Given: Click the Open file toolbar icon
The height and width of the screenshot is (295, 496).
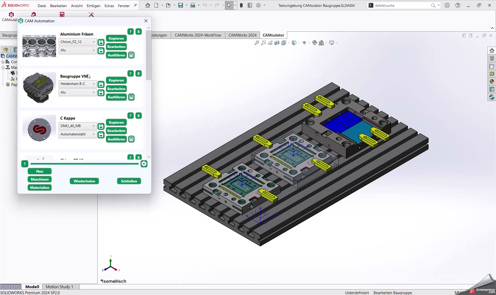Looking at the screenshot, I should click(168, 5).
